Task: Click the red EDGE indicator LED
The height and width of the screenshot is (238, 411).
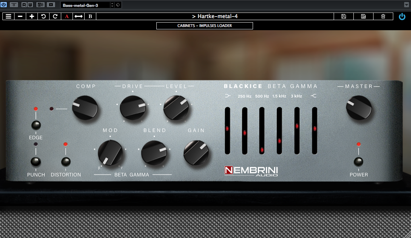Action: coord(36,109)
